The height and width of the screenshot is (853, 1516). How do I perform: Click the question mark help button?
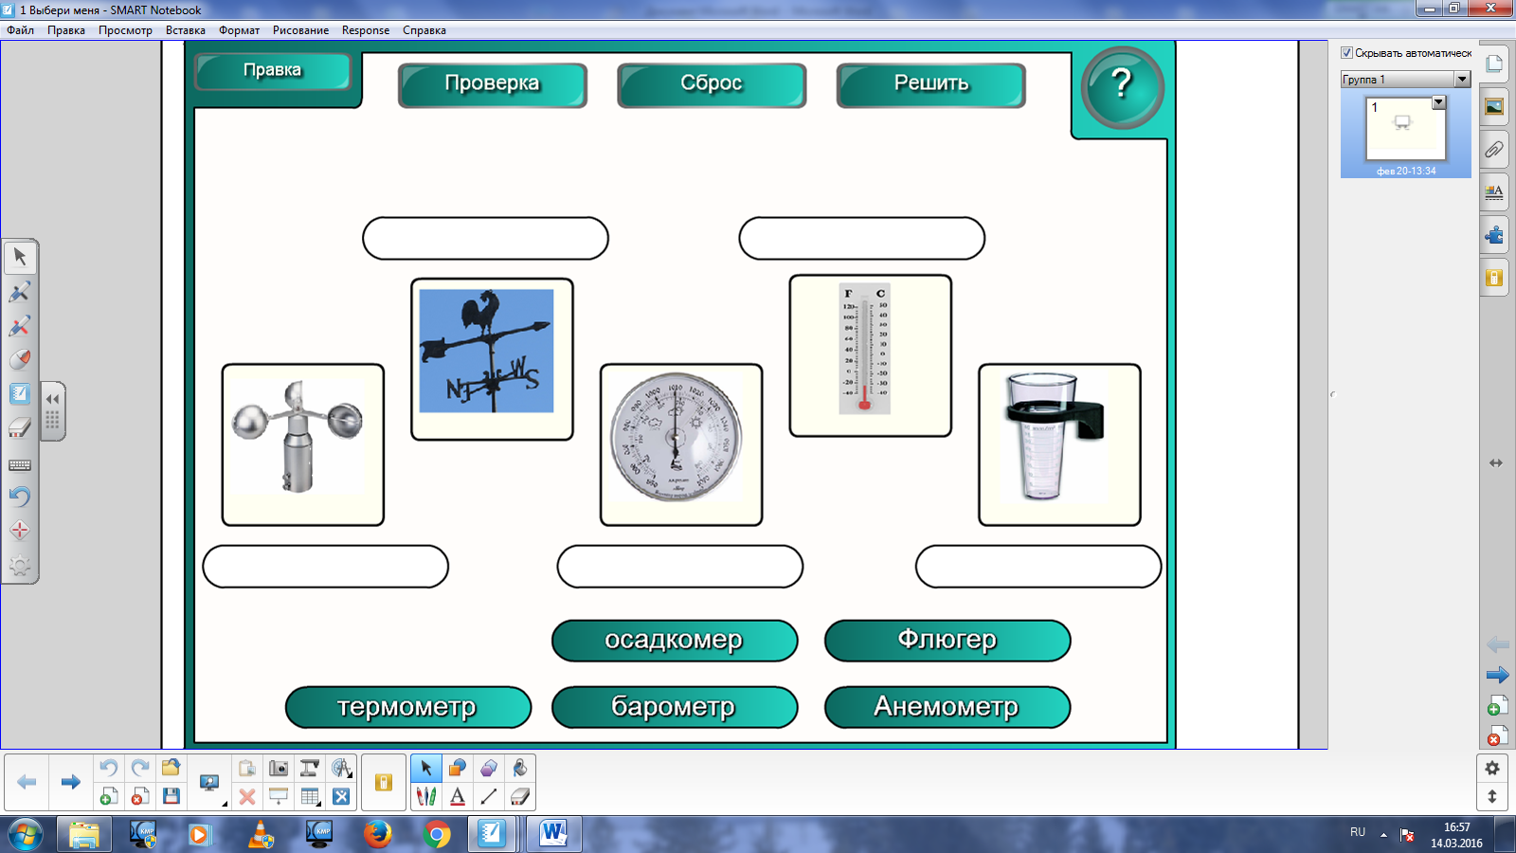point(1122,86)
